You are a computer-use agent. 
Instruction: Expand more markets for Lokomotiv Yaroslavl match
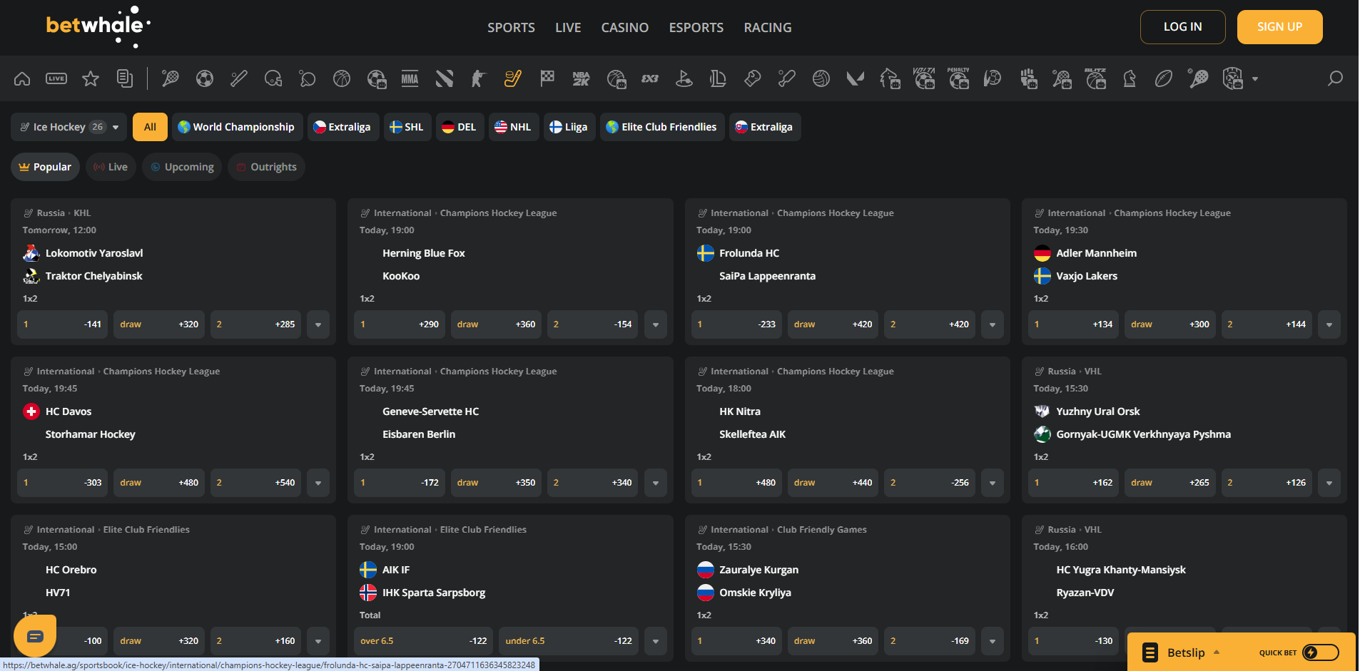pyautogui.click(x=318, y=324)
